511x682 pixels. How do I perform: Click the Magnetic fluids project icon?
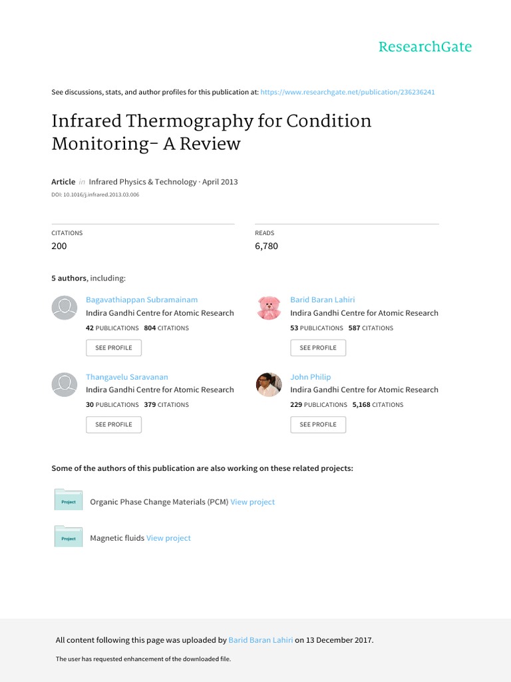(x=68, y=537)
